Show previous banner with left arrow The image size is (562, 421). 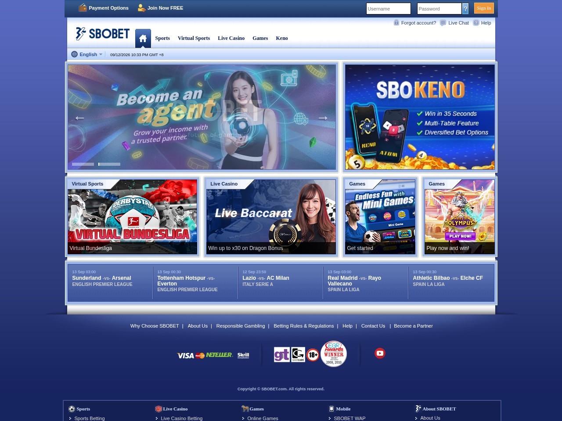(79, 118)
